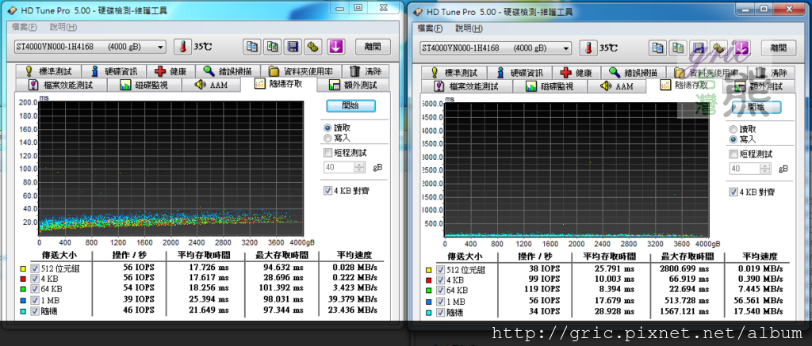Toggle 短程測試 checkbox in right window
This screenshot has width=812, height=346.
(733, 154)
